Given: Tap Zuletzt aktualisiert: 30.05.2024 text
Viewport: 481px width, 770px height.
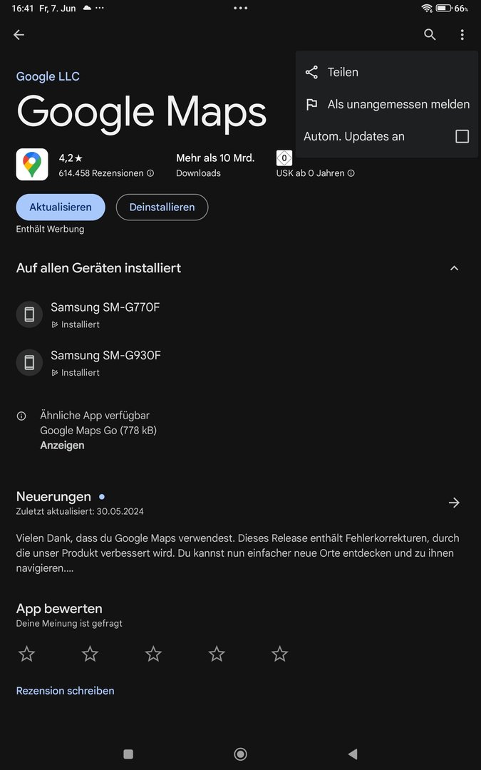Looking at the screenshot, I should pyautogui.click(x=80, y=511).
